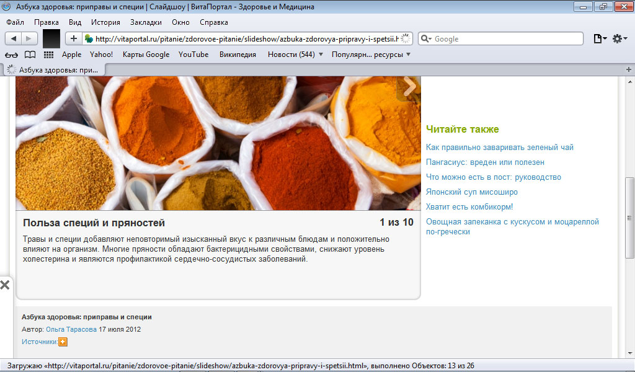Open link Пангасиус: вреден или полезен
Screen dimensions: 635x372
(x=485, y=162)
